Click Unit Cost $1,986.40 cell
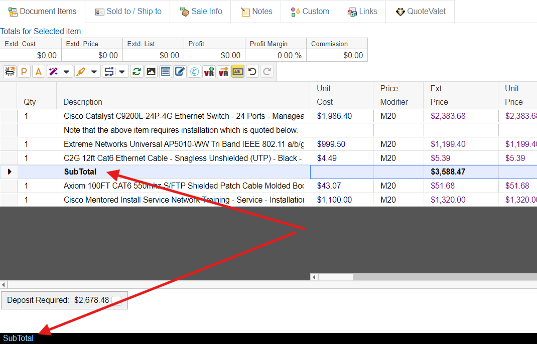Screen dimensions: 537x344 coord(335,116)
